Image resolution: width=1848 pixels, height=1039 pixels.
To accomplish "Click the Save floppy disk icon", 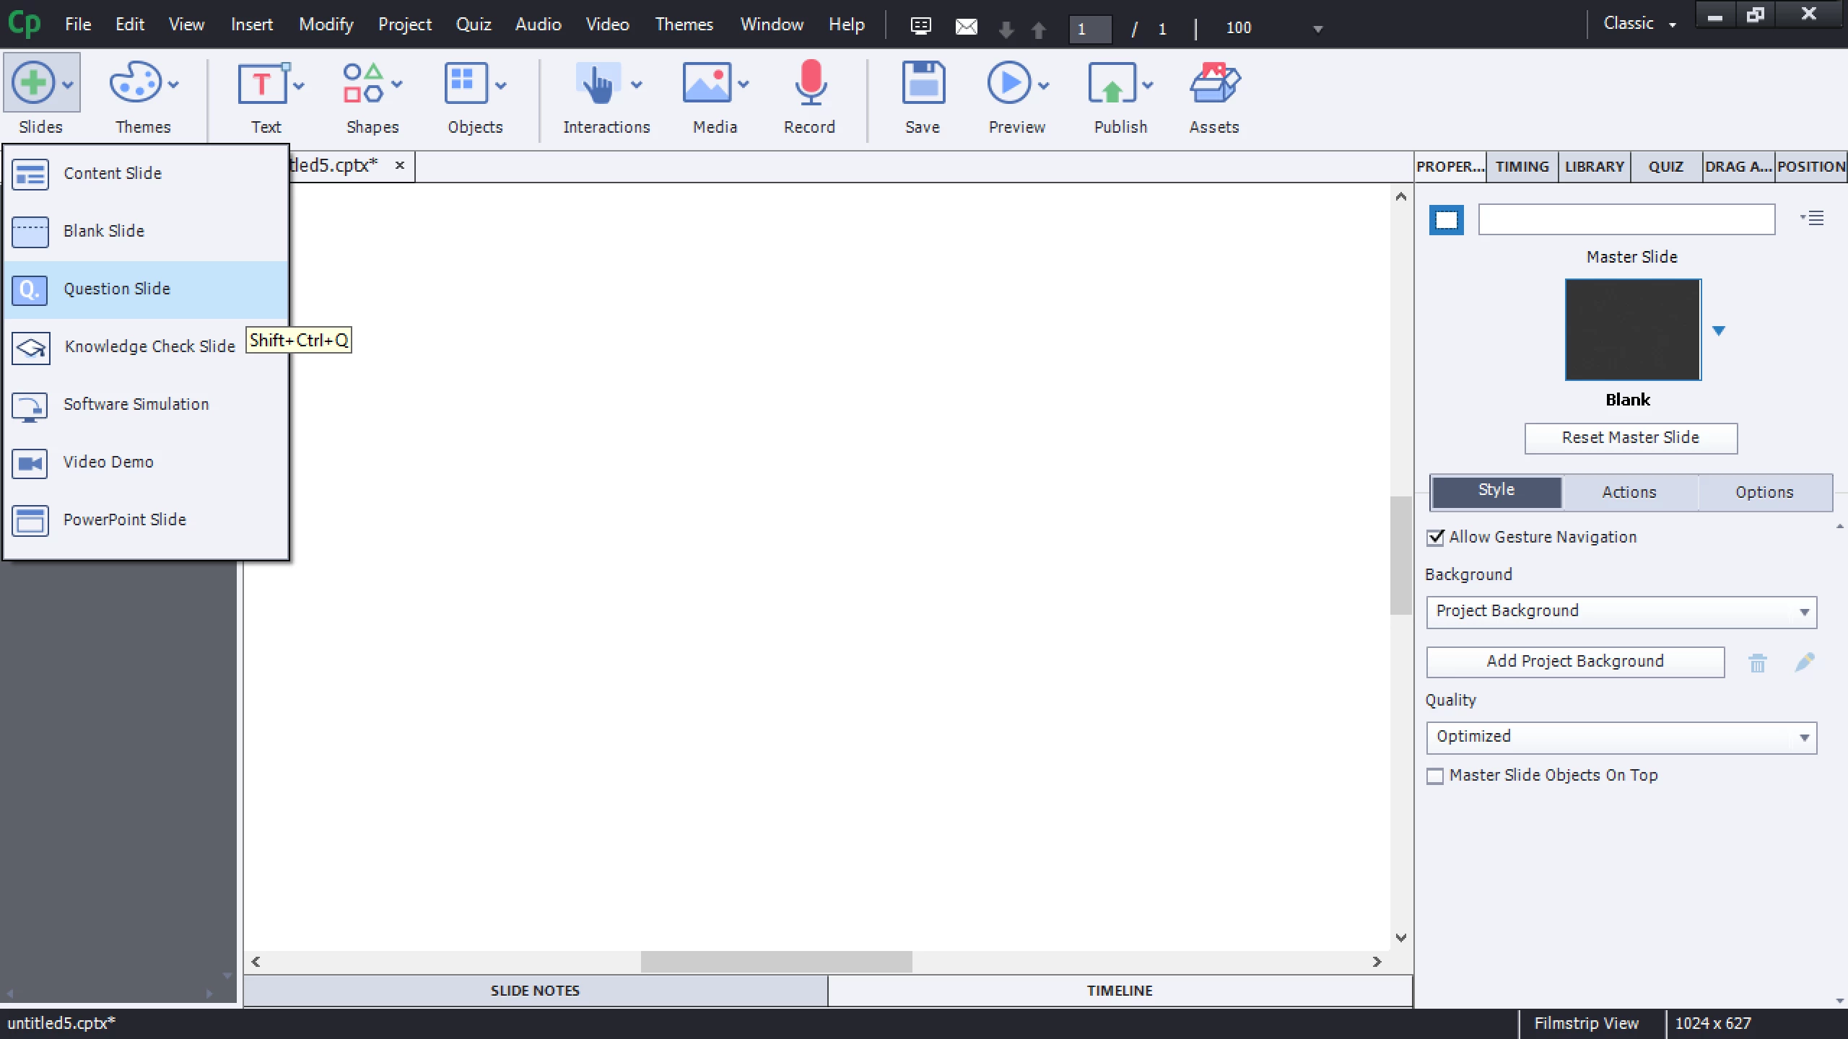I will (923, 84).
